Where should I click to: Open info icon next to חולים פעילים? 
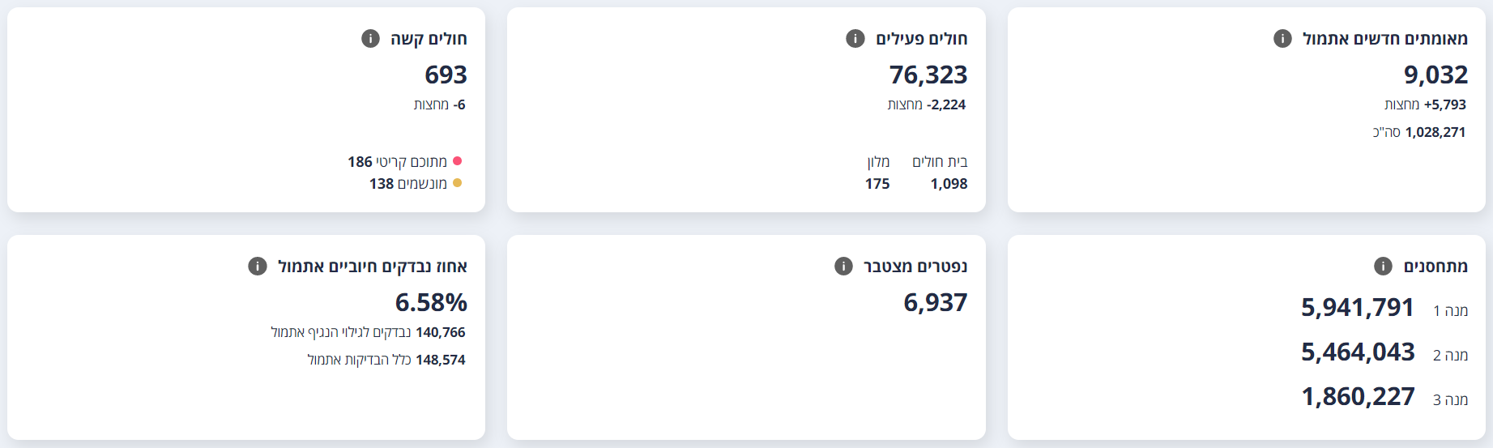(x=855, y=39)
